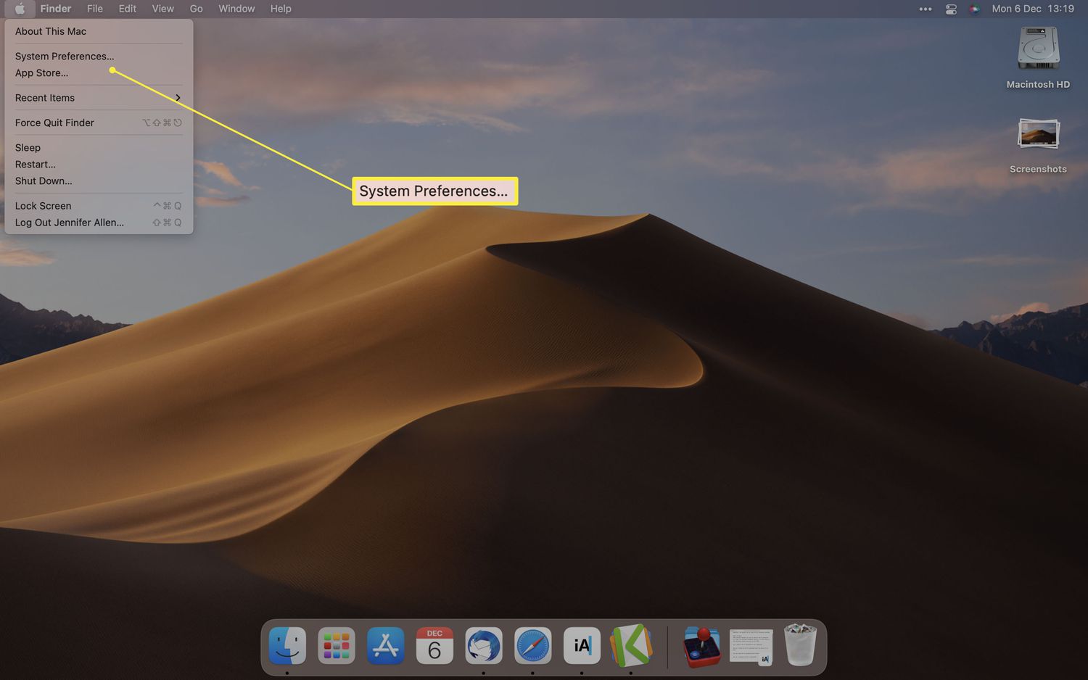Launch Launchpad from the Dock

337,645
